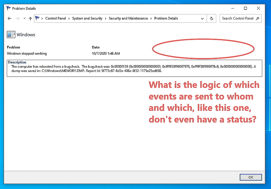Select the 'Windows stopped working' text
The image size is (271, 189).
coord(27,53)
